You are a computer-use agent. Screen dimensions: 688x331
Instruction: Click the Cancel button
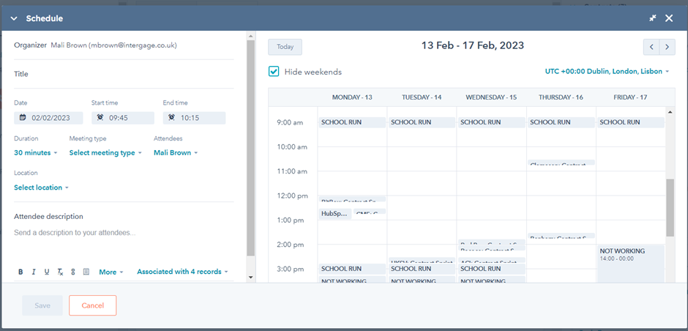click(x=92, y=305)
